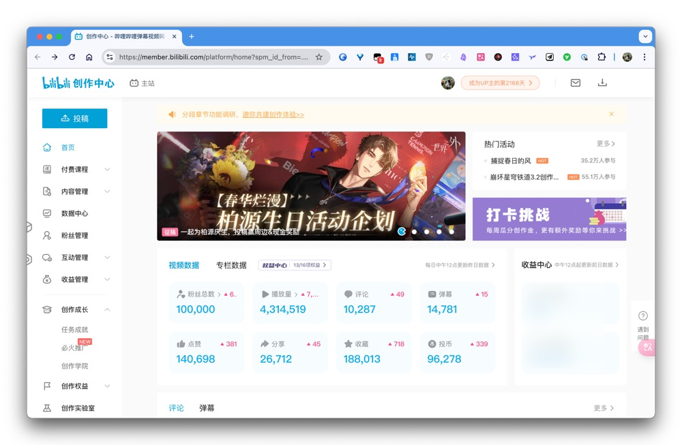Open 任务成就 sub-item
682x445 pixels.
coord(74,329)
